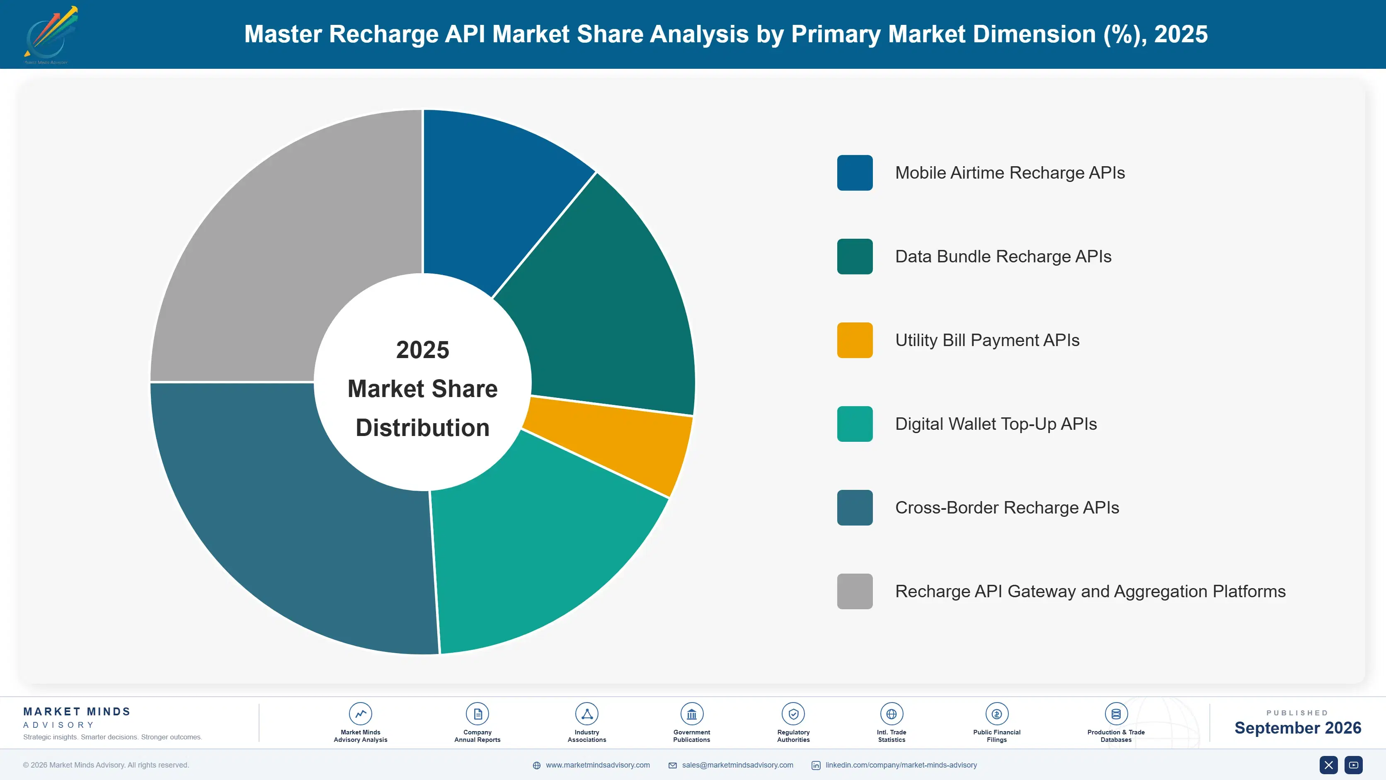Click the Industry Associations icon

coord(586,714)
